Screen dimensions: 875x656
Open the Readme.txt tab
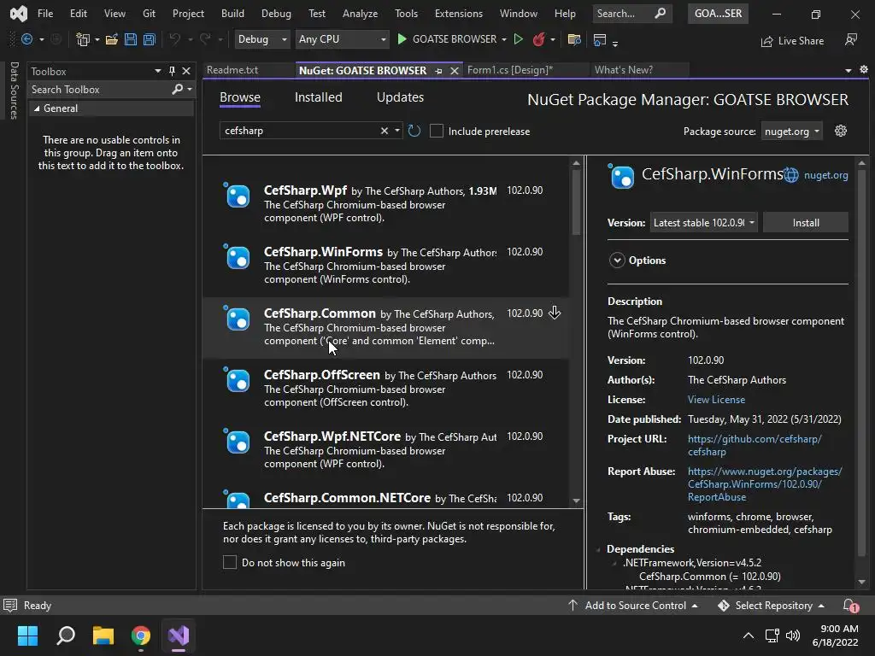[x=232, y=70]
